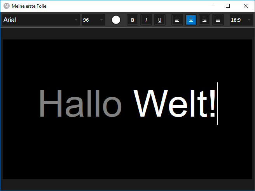Click the app icon in title bar
The height and width of the screenshot is (191, 255).
coord(7,6)
